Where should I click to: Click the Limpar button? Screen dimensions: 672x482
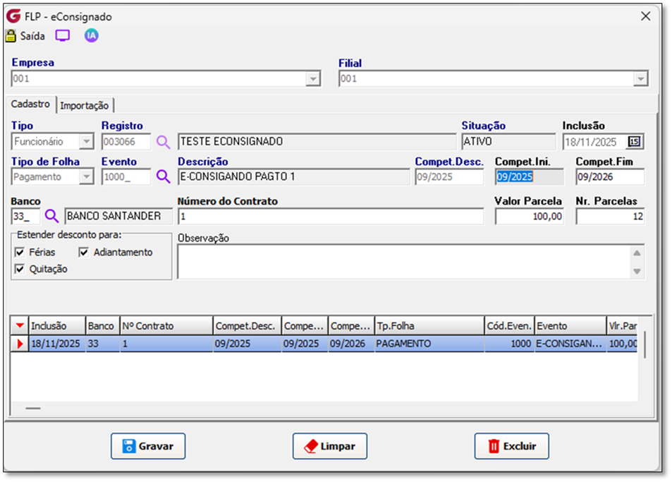(330, 446)
